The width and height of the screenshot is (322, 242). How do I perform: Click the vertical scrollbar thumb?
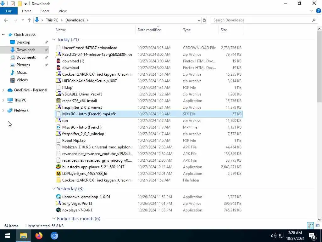[x=319, y=67]
